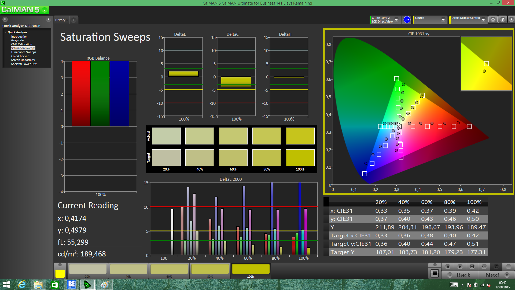Open the Direct Display Control dropdown
The height and width of the screenshot is (290, 515).
coord(483,20)
